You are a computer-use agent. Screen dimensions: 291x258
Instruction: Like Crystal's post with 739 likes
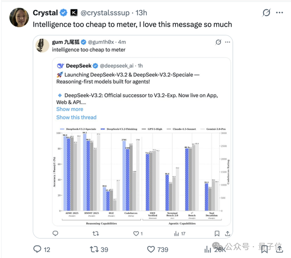[152, 249]
